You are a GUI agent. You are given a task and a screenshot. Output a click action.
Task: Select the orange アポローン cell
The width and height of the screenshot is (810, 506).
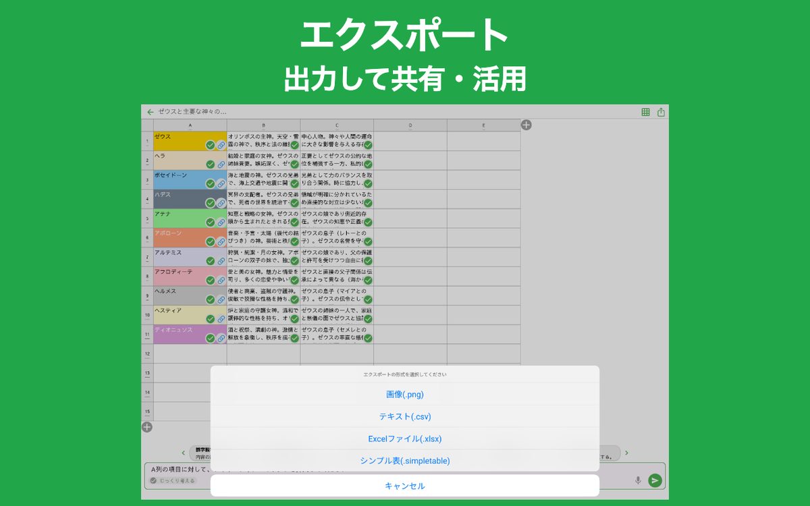coord(190,237)
